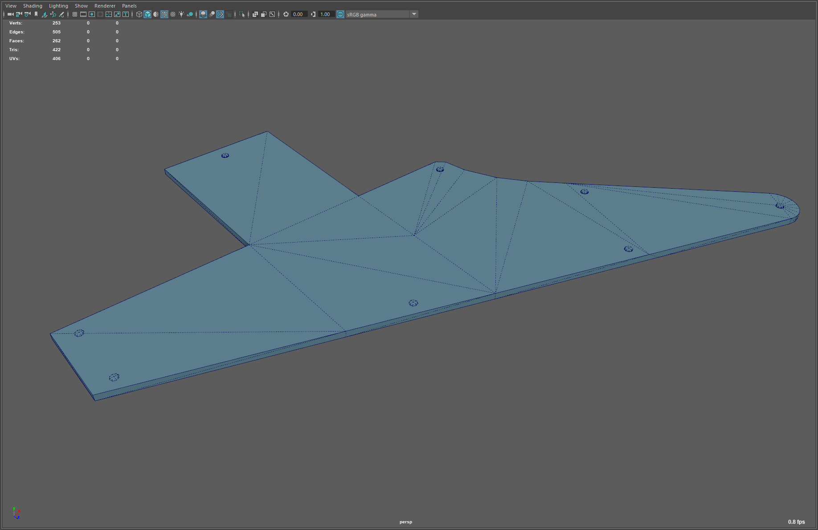Image resolution: width=818 pixels, height=530 pixels.
Task: Open Camera Attributes icon
Action: tap(28, 14)
